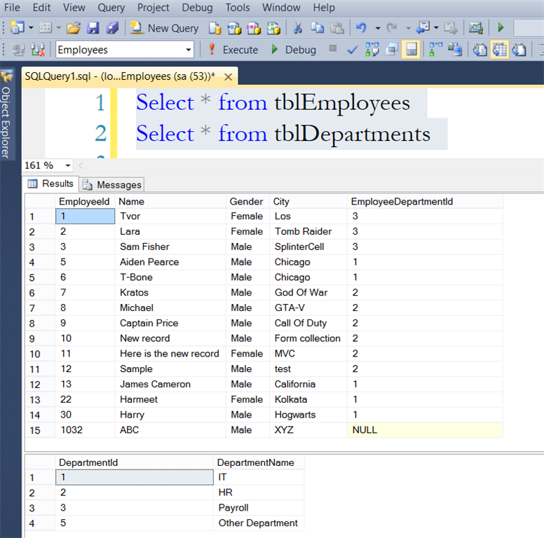The height and width of the screenshot is (538, 544).
Task: Click the Open File folder icon
Action: (74, 28)
